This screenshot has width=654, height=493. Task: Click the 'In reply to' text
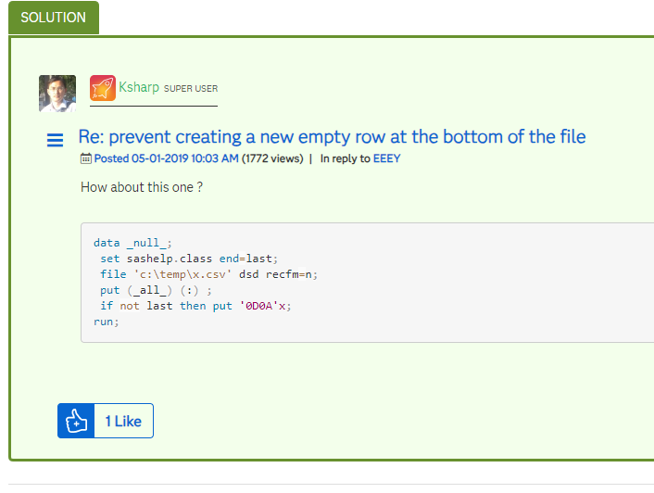[x=345, y=158]
